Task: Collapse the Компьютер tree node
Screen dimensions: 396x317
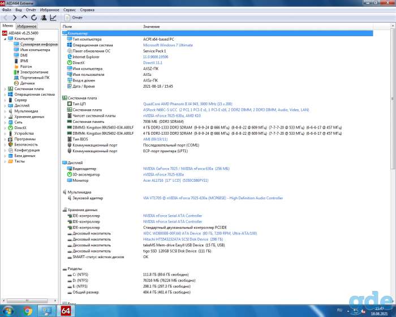Action: 5,39
